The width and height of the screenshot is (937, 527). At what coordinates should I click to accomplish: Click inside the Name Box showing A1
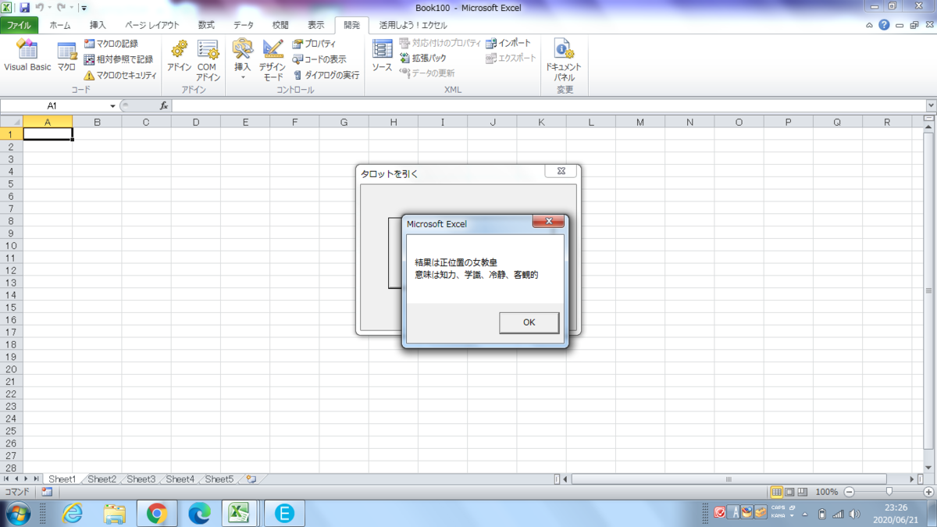coord(53,105)
